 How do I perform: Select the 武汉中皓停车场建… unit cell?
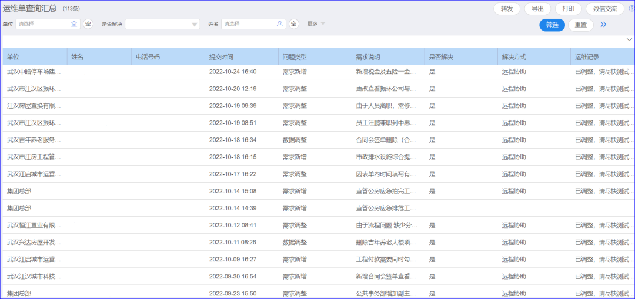click(x=35, y=72)
